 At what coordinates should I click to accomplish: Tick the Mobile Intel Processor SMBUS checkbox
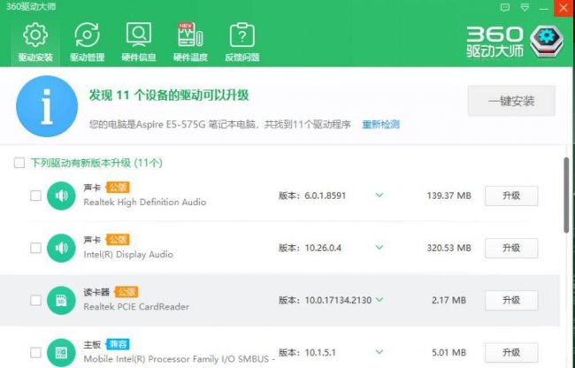[35, 353]
